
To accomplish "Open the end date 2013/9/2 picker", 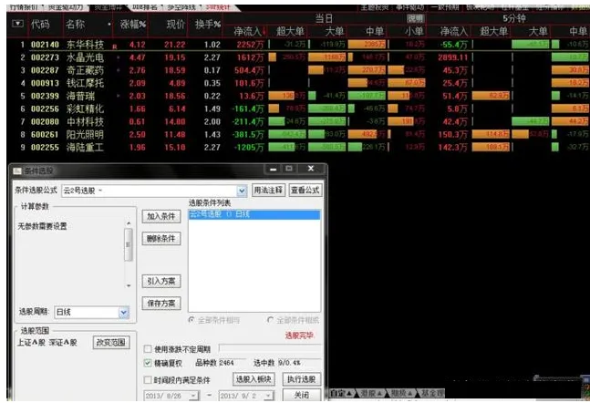I will point(268,396).
